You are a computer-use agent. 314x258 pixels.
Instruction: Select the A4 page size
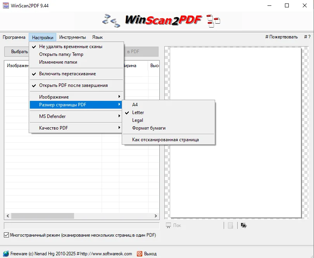coord(135,105)
